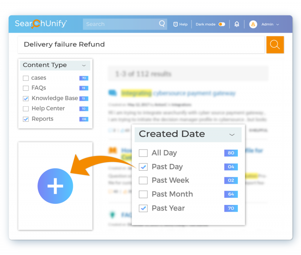Expand the Admin account dropdown

[278, 24]
